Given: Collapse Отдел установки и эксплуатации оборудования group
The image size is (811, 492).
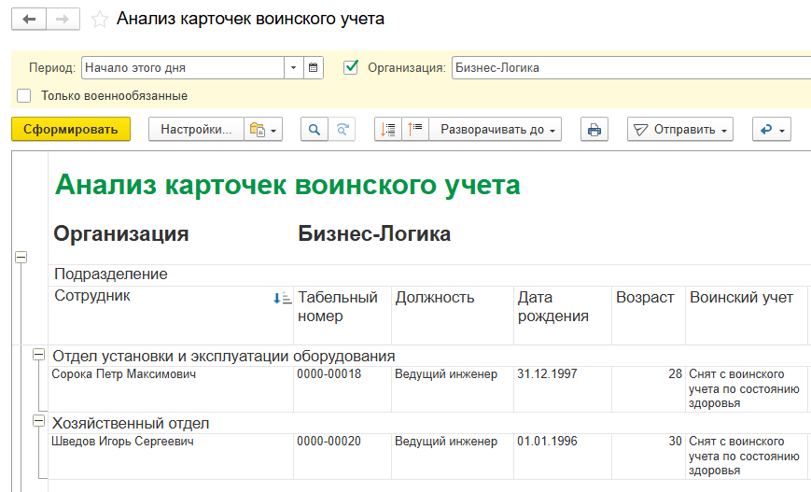Looking at the screenshot, I should coord(39,355).
